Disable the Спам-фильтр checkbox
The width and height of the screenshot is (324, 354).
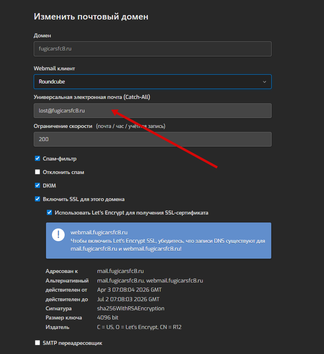38,159
